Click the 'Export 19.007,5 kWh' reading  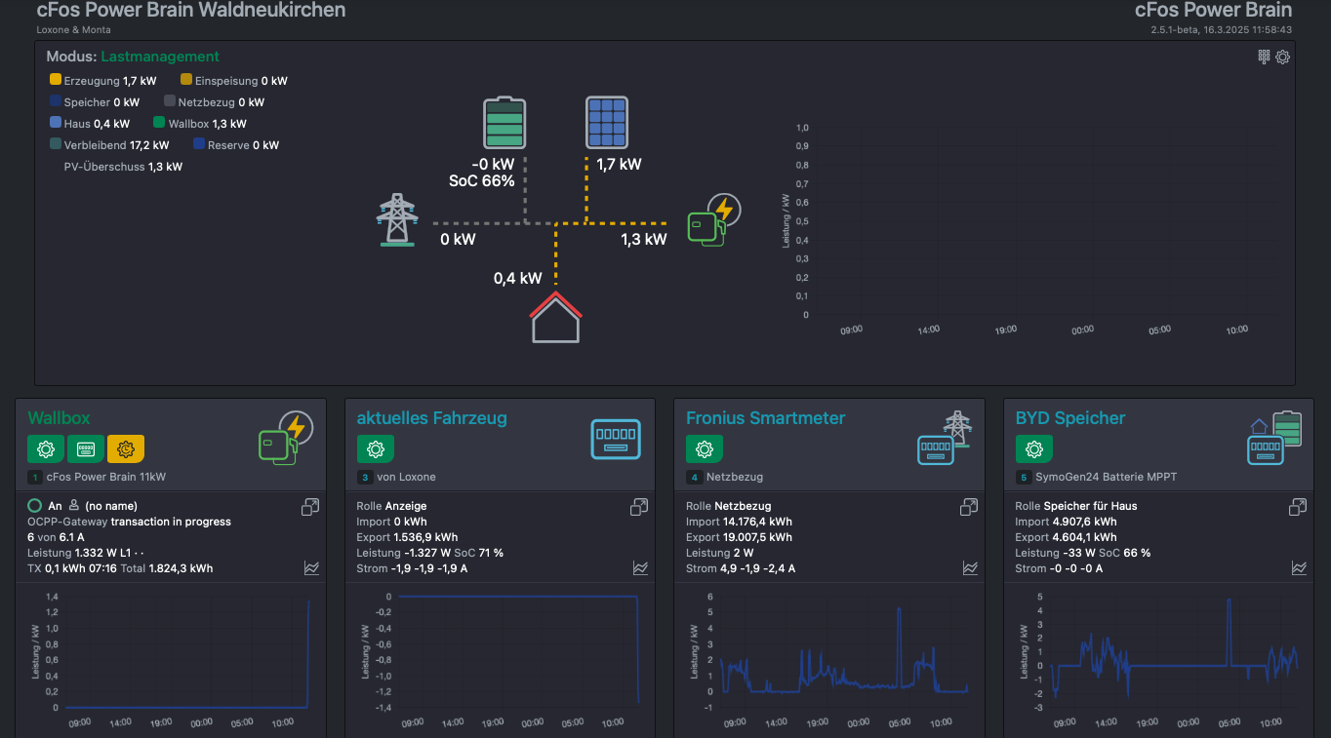click(739, 537)
